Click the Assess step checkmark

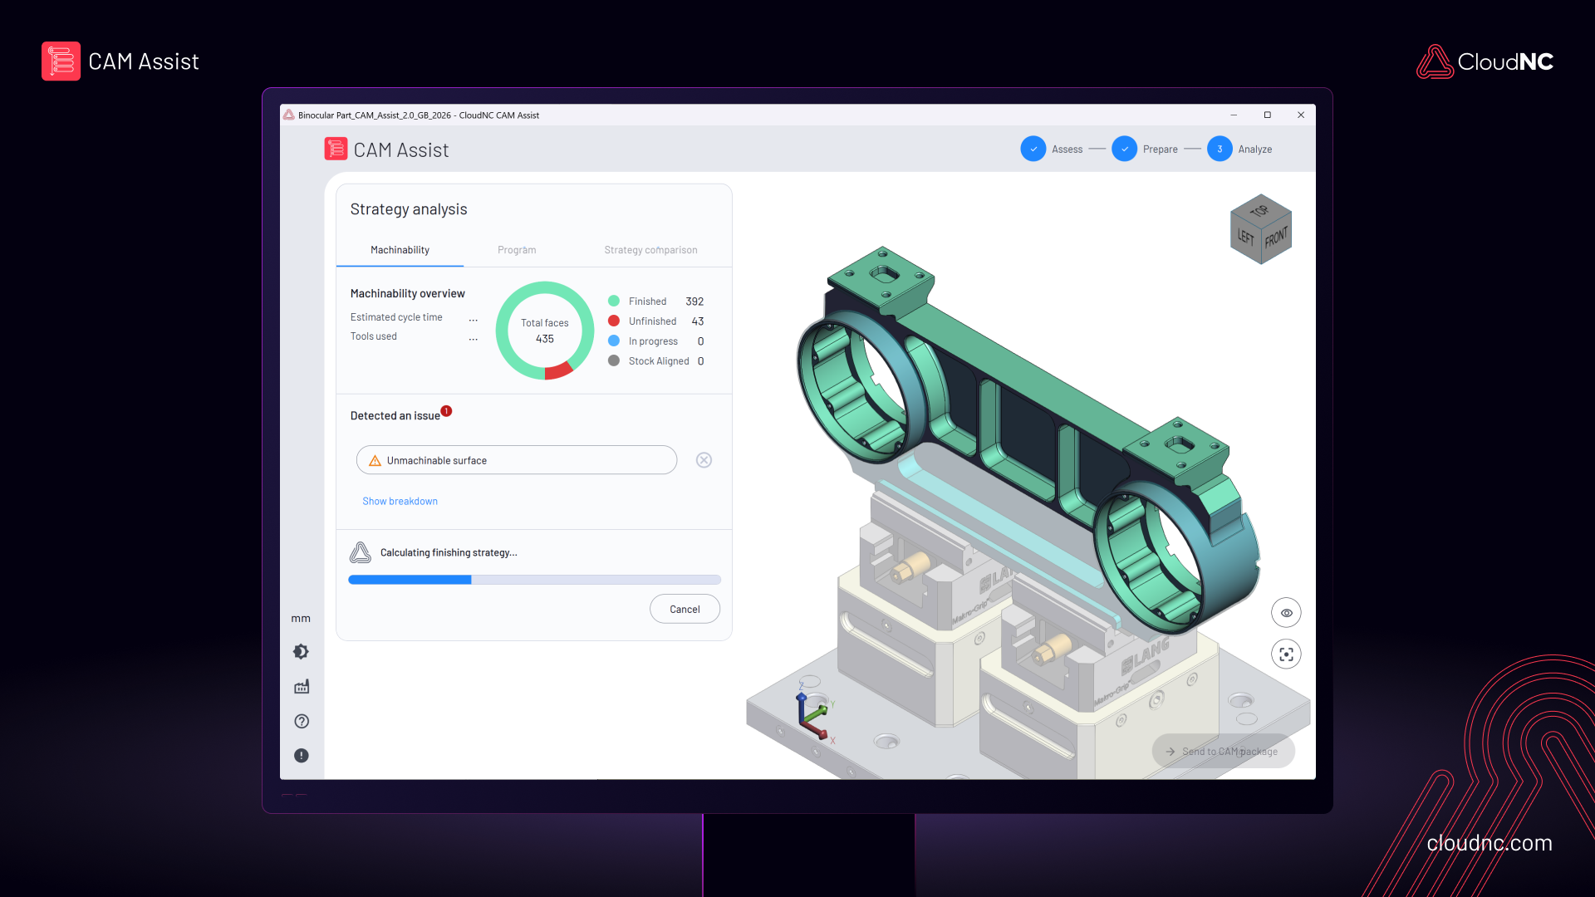[x=1033, y=149]
